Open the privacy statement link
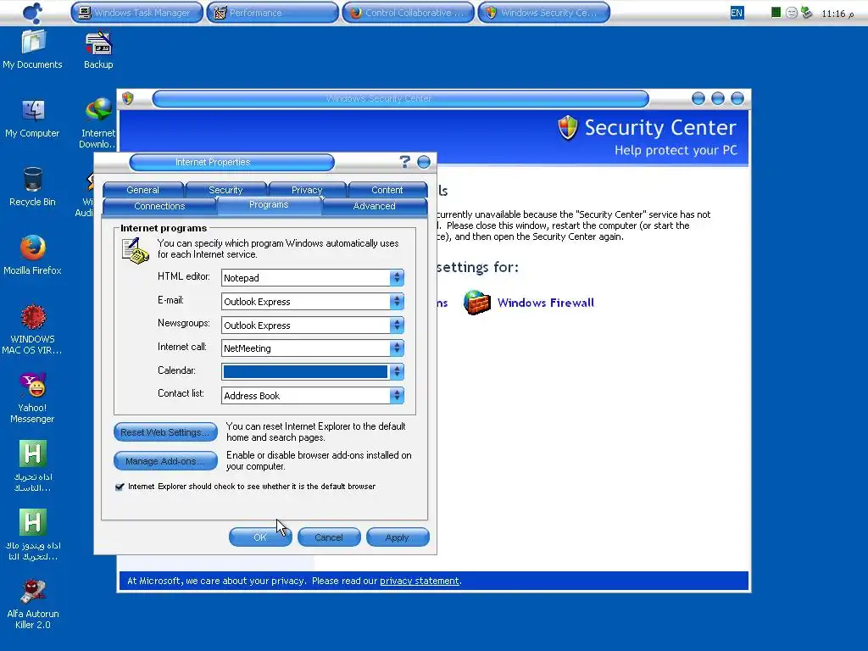The image size is (868, 651). 419,581
